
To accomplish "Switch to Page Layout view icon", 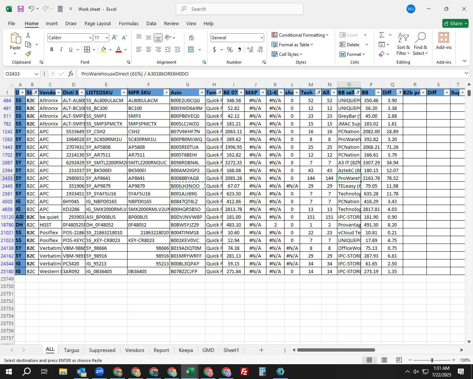I will pyautogui.click(x=384, y=360).
